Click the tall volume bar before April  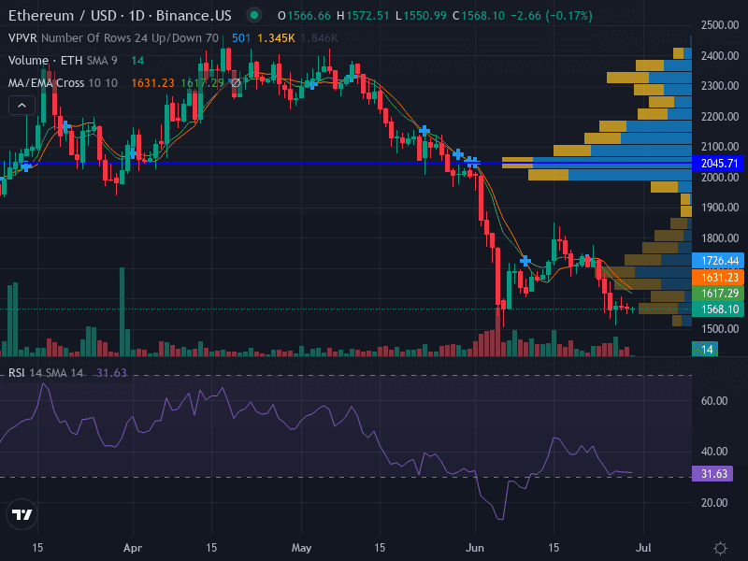click(122, 312)
